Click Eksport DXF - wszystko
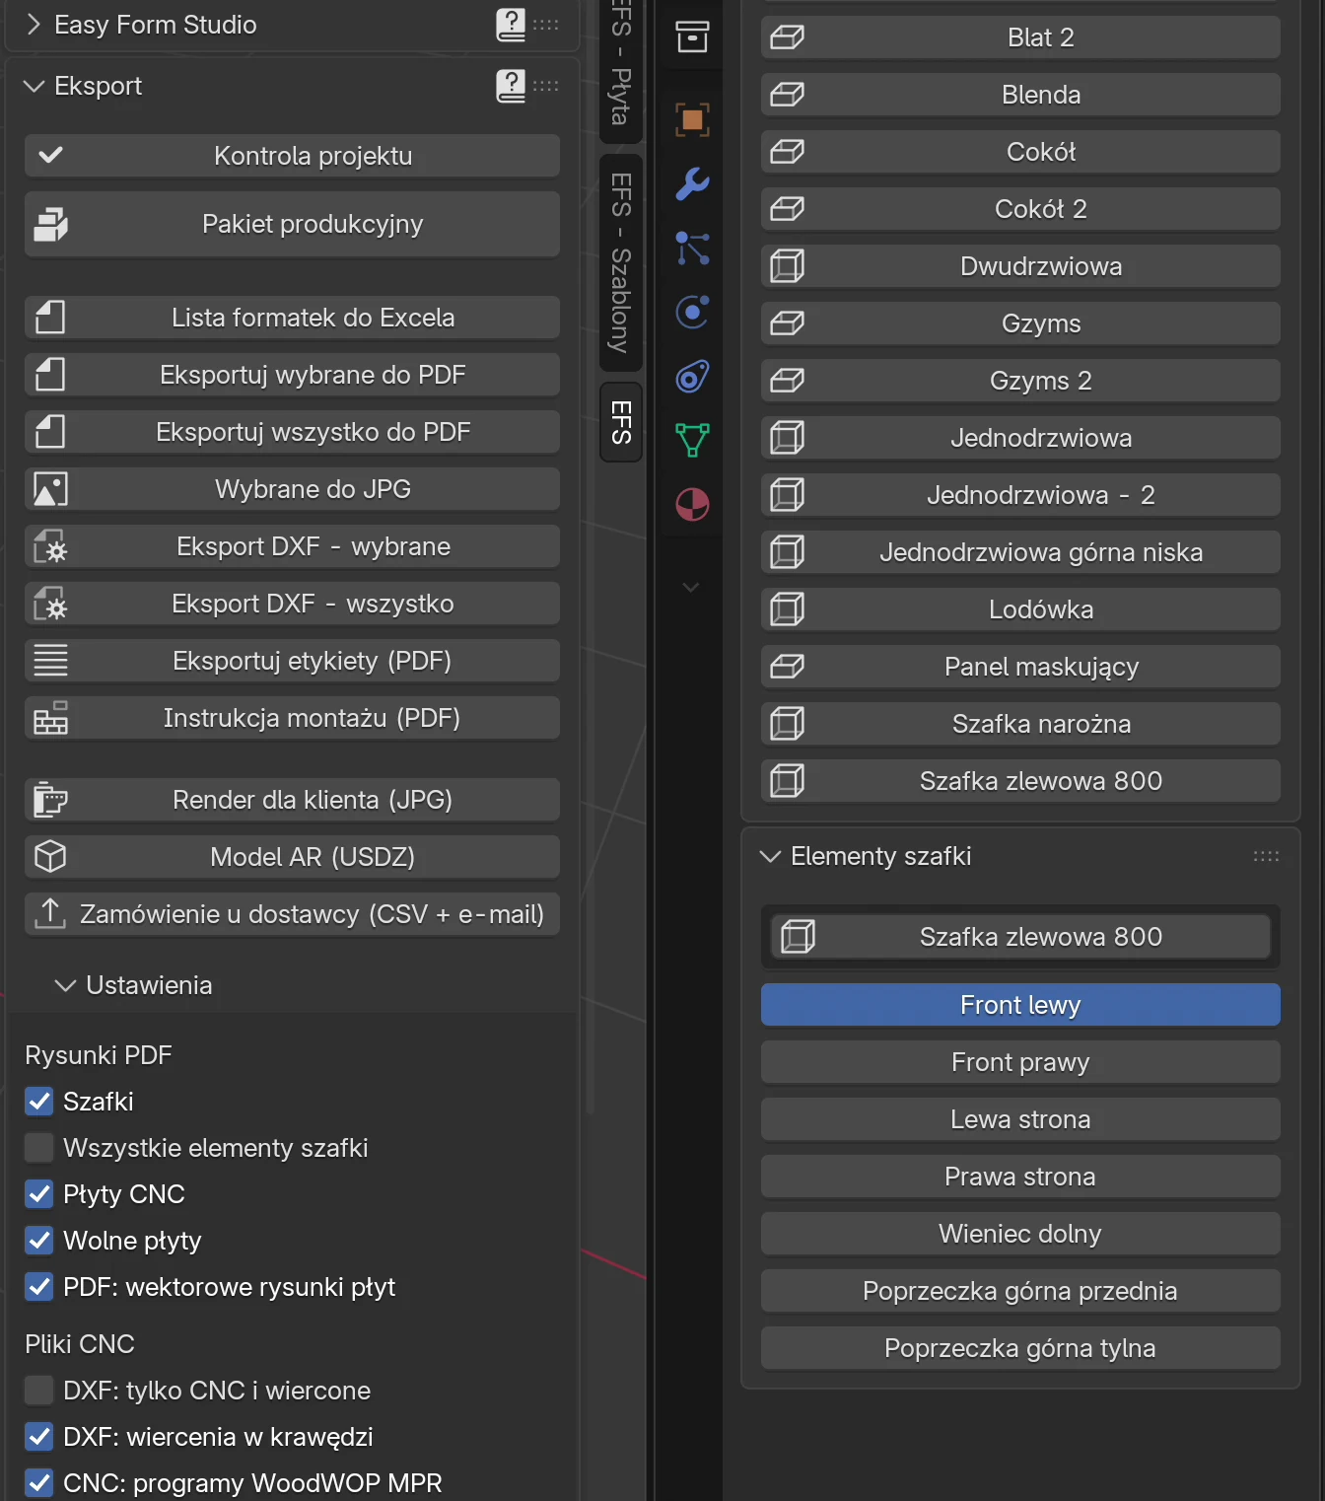The height and width of the screenshot is (1501, 1325). point(292,604)
